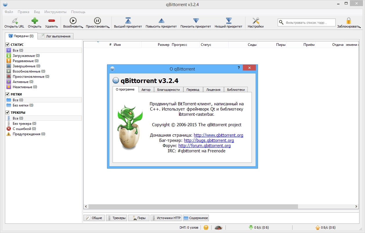Click the Общие button below the list

pyautogui.click(x=94, y=218)
